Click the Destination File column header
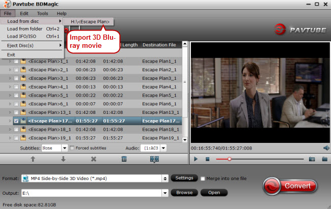 tap(159, 45)
